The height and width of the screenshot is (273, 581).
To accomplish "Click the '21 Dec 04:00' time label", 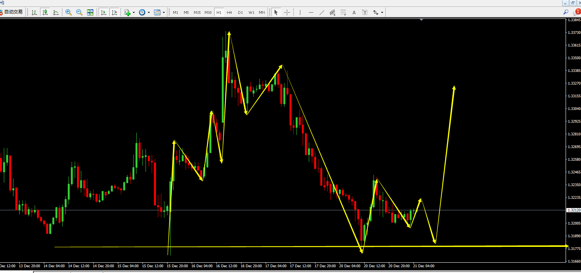I will (x=424, y=266).
